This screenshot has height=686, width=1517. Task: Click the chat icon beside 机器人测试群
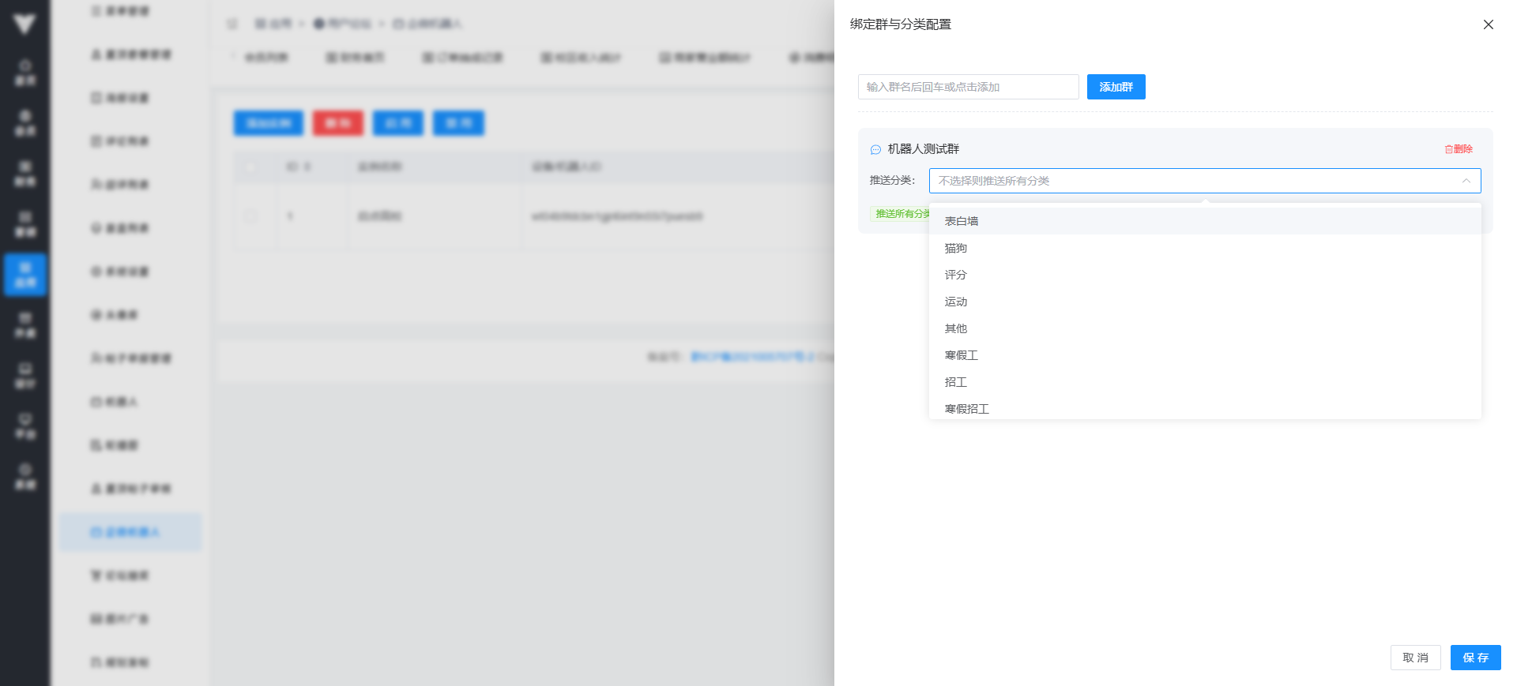(x=875, y=149)
